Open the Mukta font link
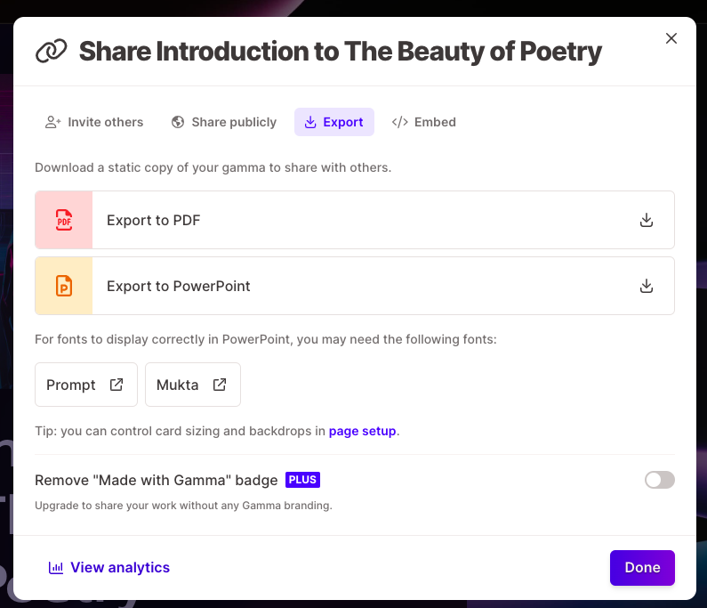This screenshot has width=707, height=608. click(192, 385)
